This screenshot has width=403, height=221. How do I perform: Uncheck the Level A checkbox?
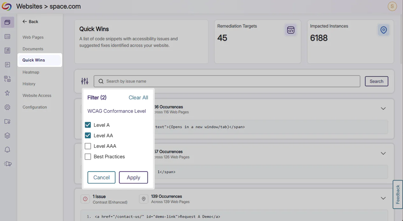[x=88, y=125]
